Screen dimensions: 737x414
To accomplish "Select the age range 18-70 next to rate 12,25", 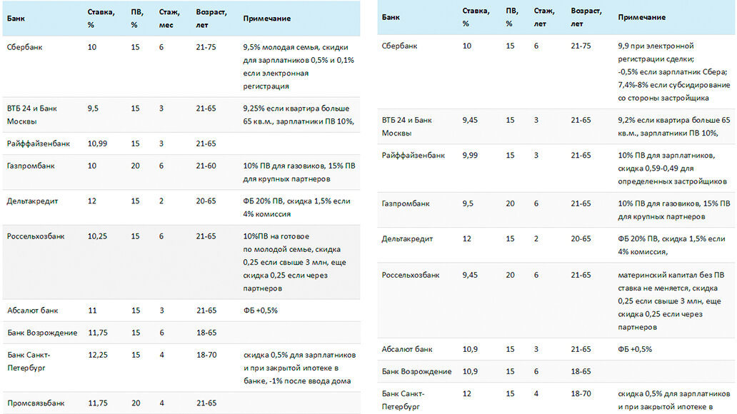I will tap(206, 355).
